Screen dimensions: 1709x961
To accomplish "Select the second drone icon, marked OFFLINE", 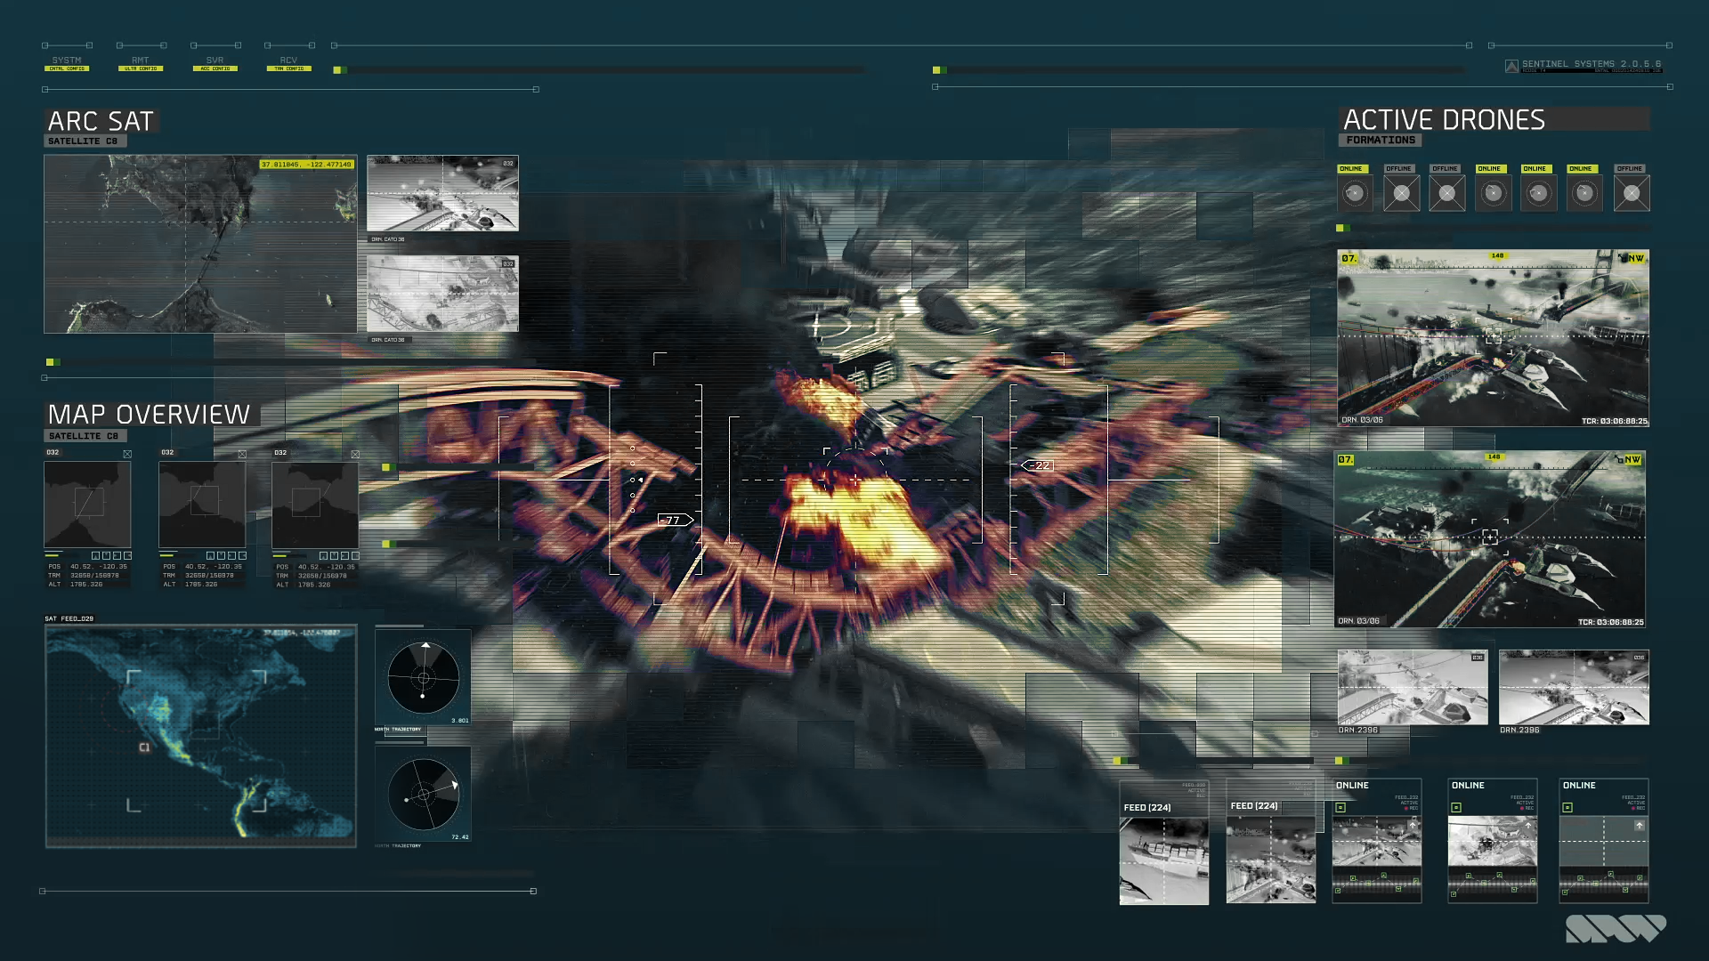I will pos(1401,193).
